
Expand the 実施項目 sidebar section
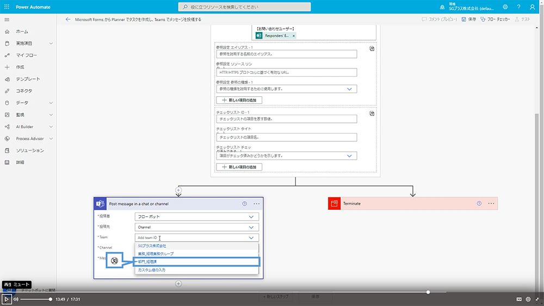(x=51, y=43)
